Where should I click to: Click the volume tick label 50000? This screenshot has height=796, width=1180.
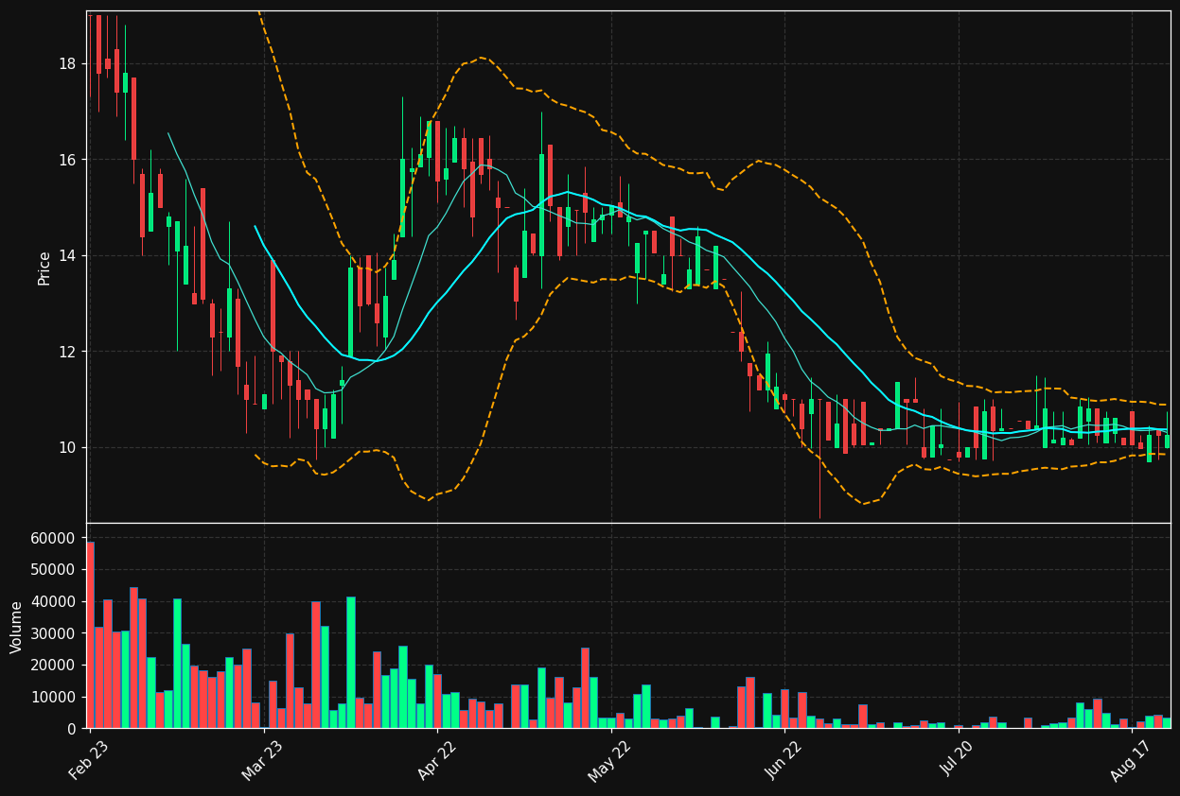pos(54,570)
